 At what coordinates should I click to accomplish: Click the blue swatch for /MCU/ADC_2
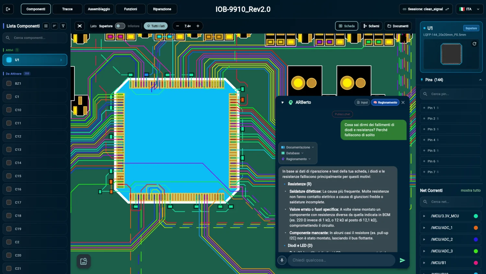tap(476, 239)
